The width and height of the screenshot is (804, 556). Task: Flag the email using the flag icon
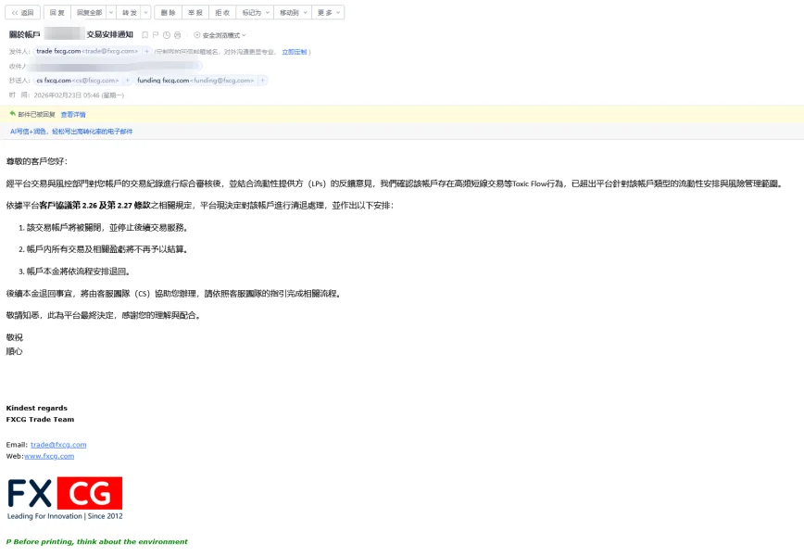pyautogui.click(x=156, y=35)
